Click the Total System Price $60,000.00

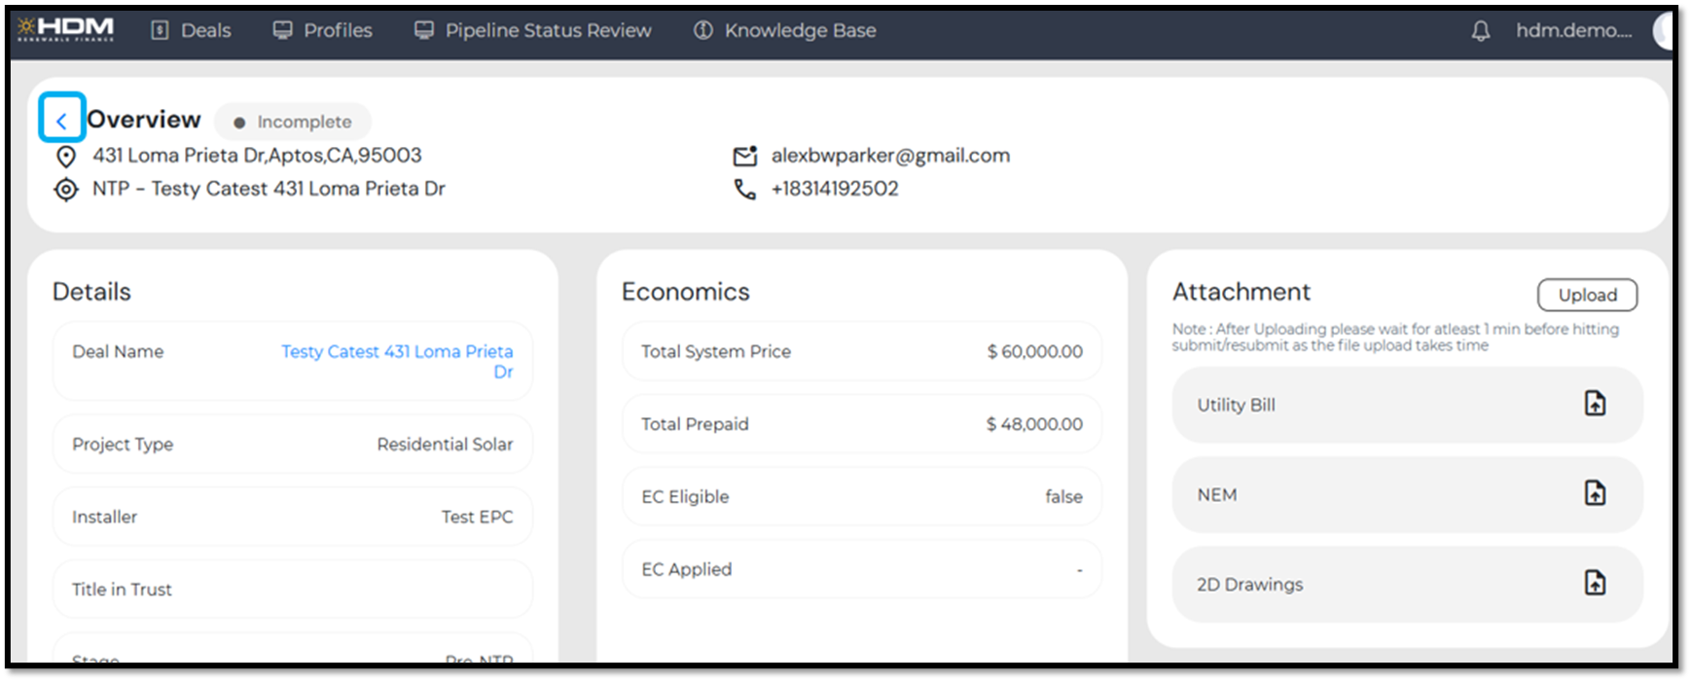1034,351
